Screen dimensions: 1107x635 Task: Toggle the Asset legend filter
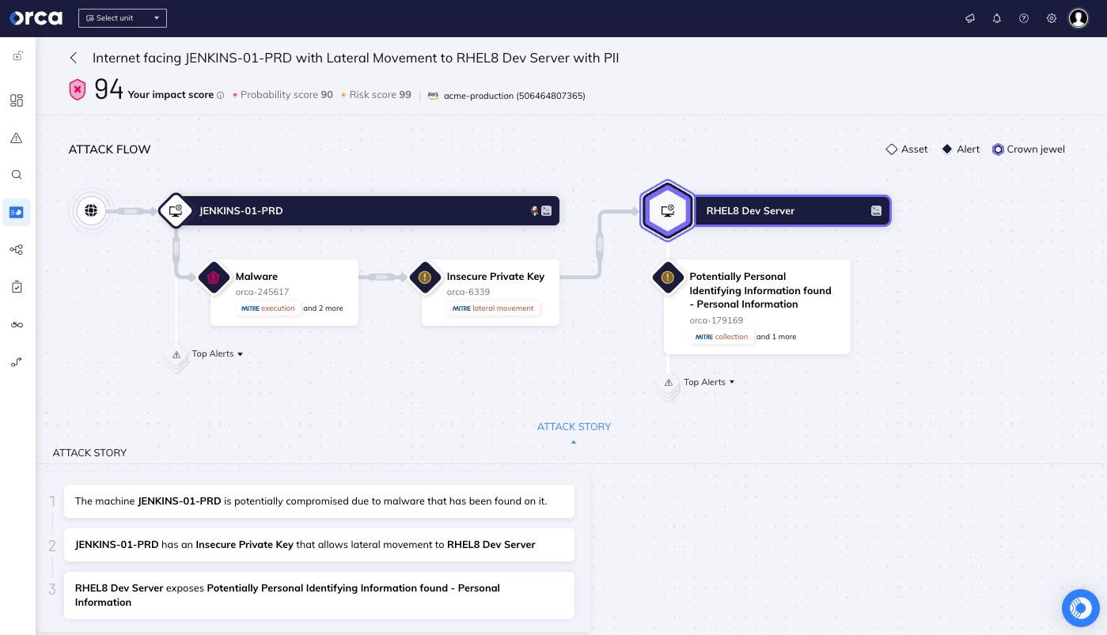pyautogui.click(x=906, y=149)
